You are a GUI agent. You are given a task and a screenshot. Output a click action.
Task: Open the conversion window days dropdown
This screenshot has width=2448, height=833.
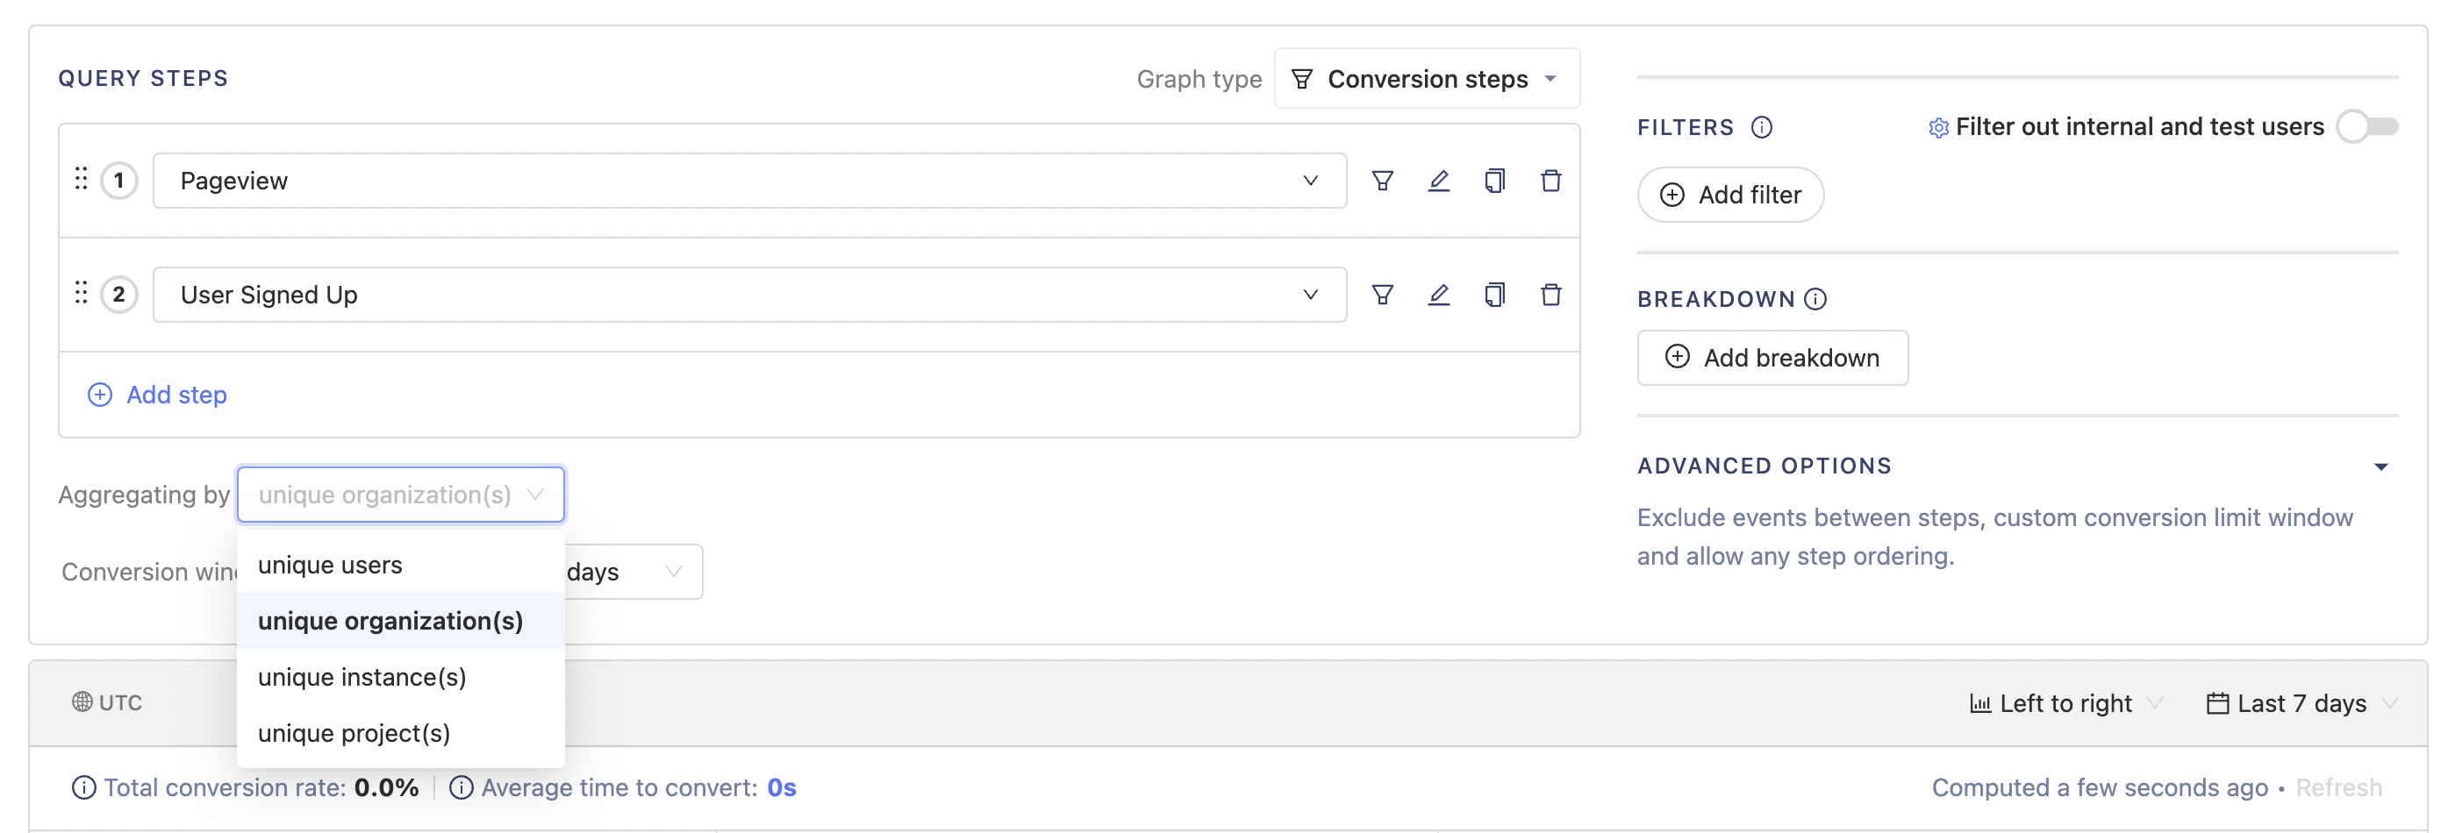tap(674, 571)
